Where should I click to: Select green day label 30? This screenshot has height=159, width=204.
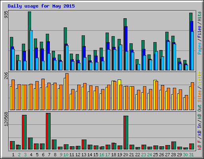[185, 155]
